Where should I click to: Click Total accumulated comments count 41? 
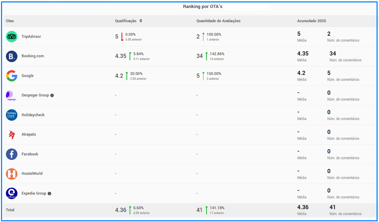333,207
